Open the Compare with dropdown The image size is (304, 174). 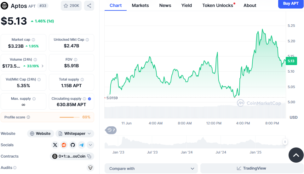point(151,168)
